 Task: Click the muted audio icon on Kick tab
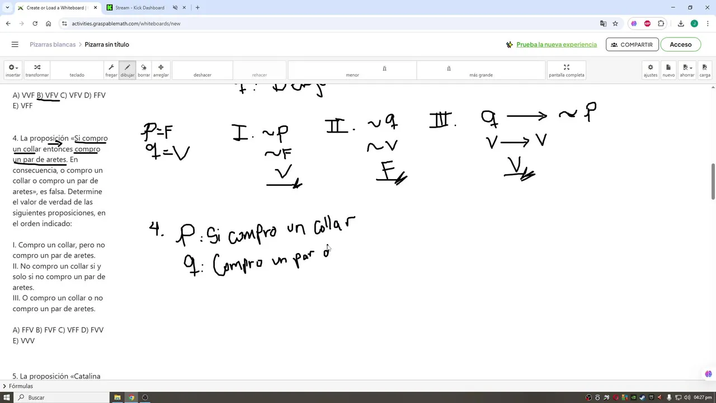pyautogui.click(x=175, y=8)
